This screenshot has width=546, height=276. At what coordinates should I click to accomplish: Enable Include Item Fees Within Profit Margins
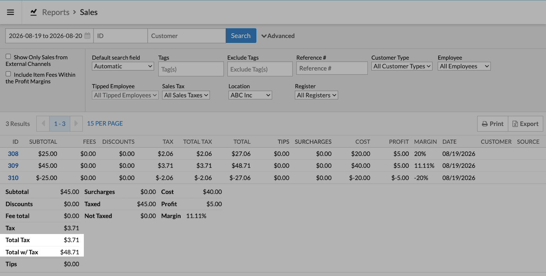pyautogui.click(x=8, y=74)
